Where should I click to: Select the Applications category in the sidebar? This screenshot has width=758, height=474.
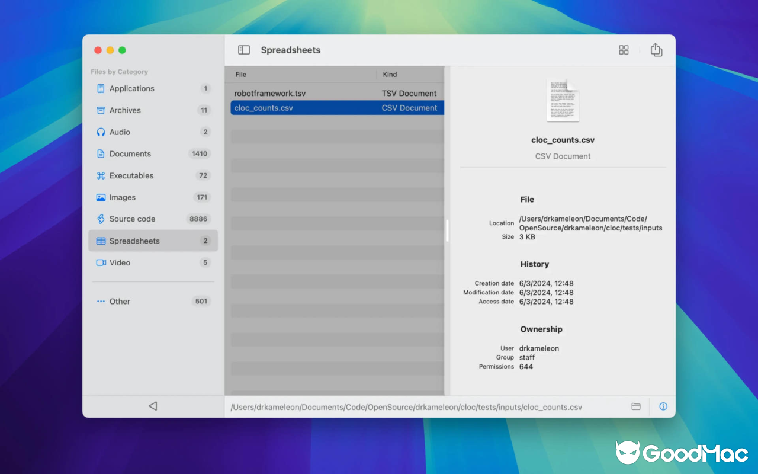click(x=131, y=88)
